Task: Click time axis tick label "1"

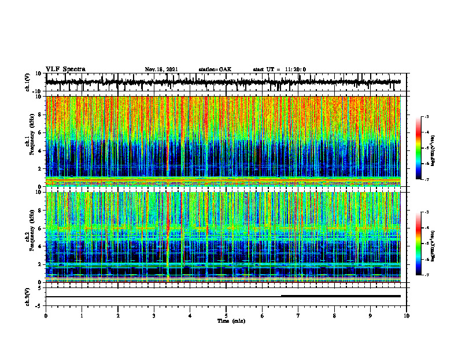Action: (82, 316)
